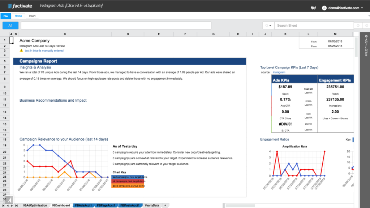Select column D header

(128, 34)
